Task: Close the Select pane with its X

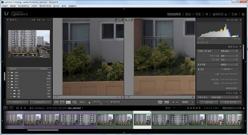Action: click(122, 97)
